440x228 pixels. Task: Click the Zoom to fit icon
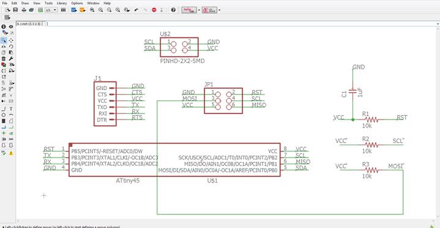pos(92,10)
